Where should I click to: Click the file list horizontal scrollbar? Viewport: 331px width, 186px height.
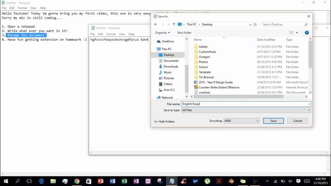(x=238, y=97)
